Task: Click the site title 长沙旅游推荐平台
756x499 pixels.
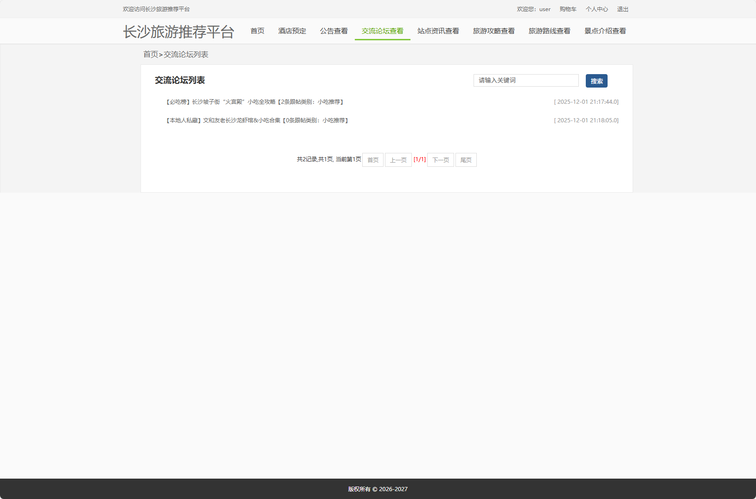Action: [178, 31]
